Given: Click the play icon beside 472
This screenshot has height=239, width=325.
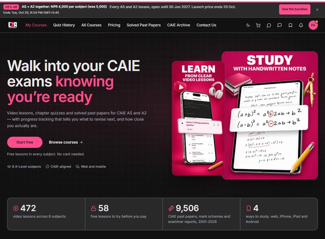Looking at the screenshot, I should (16, 208).
